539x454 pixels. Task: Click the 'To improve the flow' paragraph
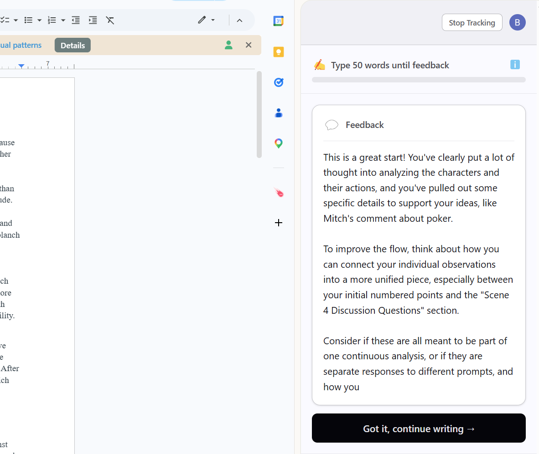click(x=419, y=280)
